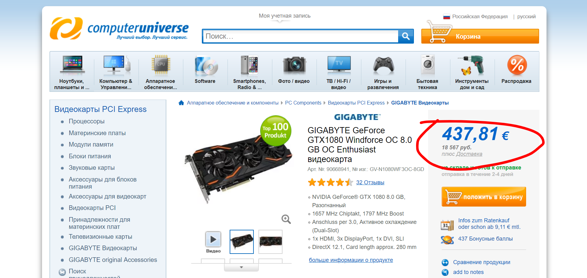Click the search magnifier button

click(406, 36)
